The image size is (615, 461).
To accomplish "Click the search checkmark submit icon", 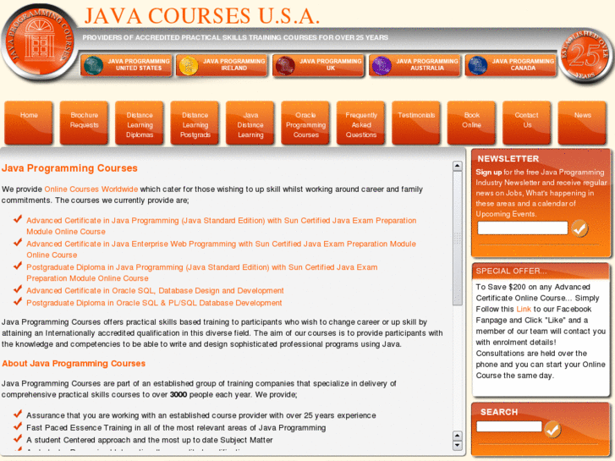I will (552, 429).
